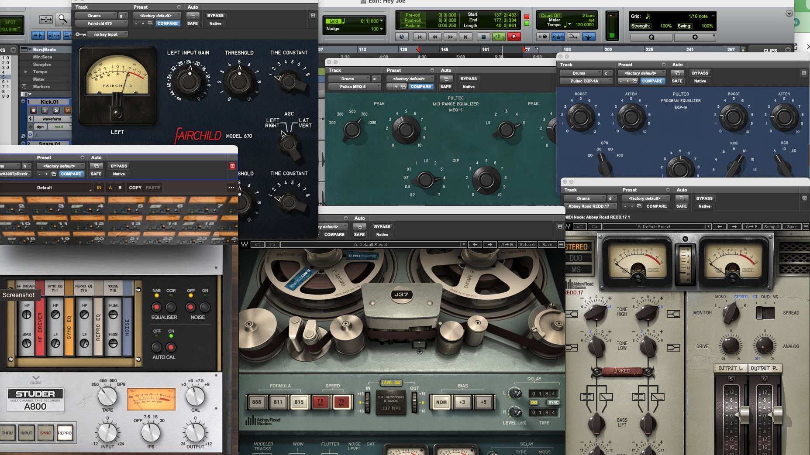Open the REDD.17 Waves toolbar menu icon

(x=806, y=227)
